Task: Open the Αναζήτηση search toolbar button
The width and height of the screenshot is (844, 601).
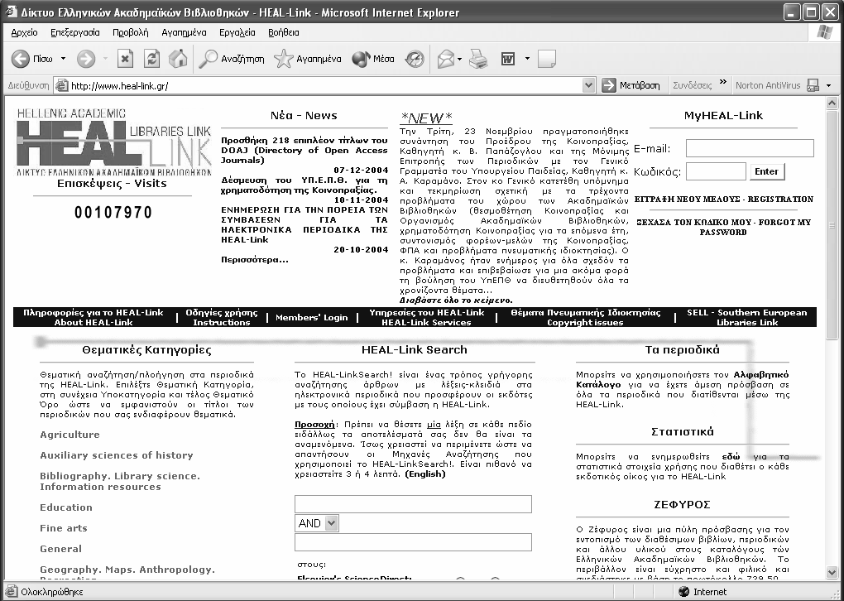Action: 232,59
